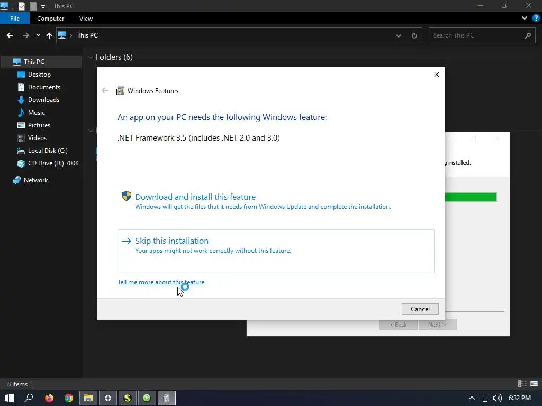Open Settings gear from the taskbar

click(x=108, y=398)
